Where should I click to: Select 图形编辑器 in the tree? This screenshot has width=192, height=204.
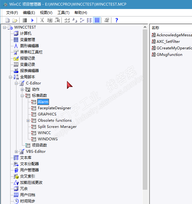pos(29,46)
